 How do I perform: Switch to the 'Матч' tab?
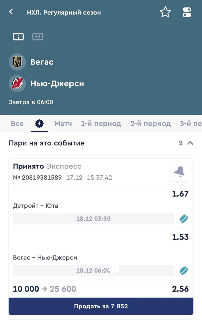point(63,123)
